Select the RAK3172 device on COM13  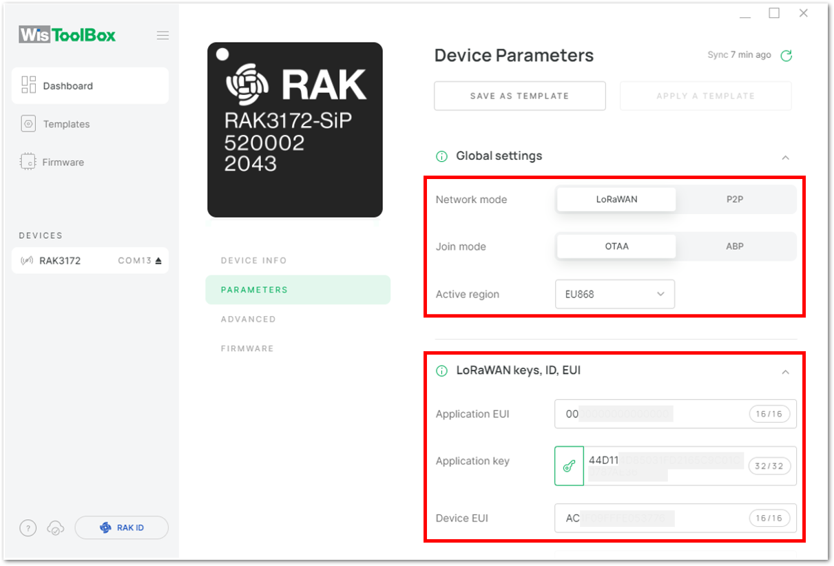pyautogui.click(x=90, y=261)
